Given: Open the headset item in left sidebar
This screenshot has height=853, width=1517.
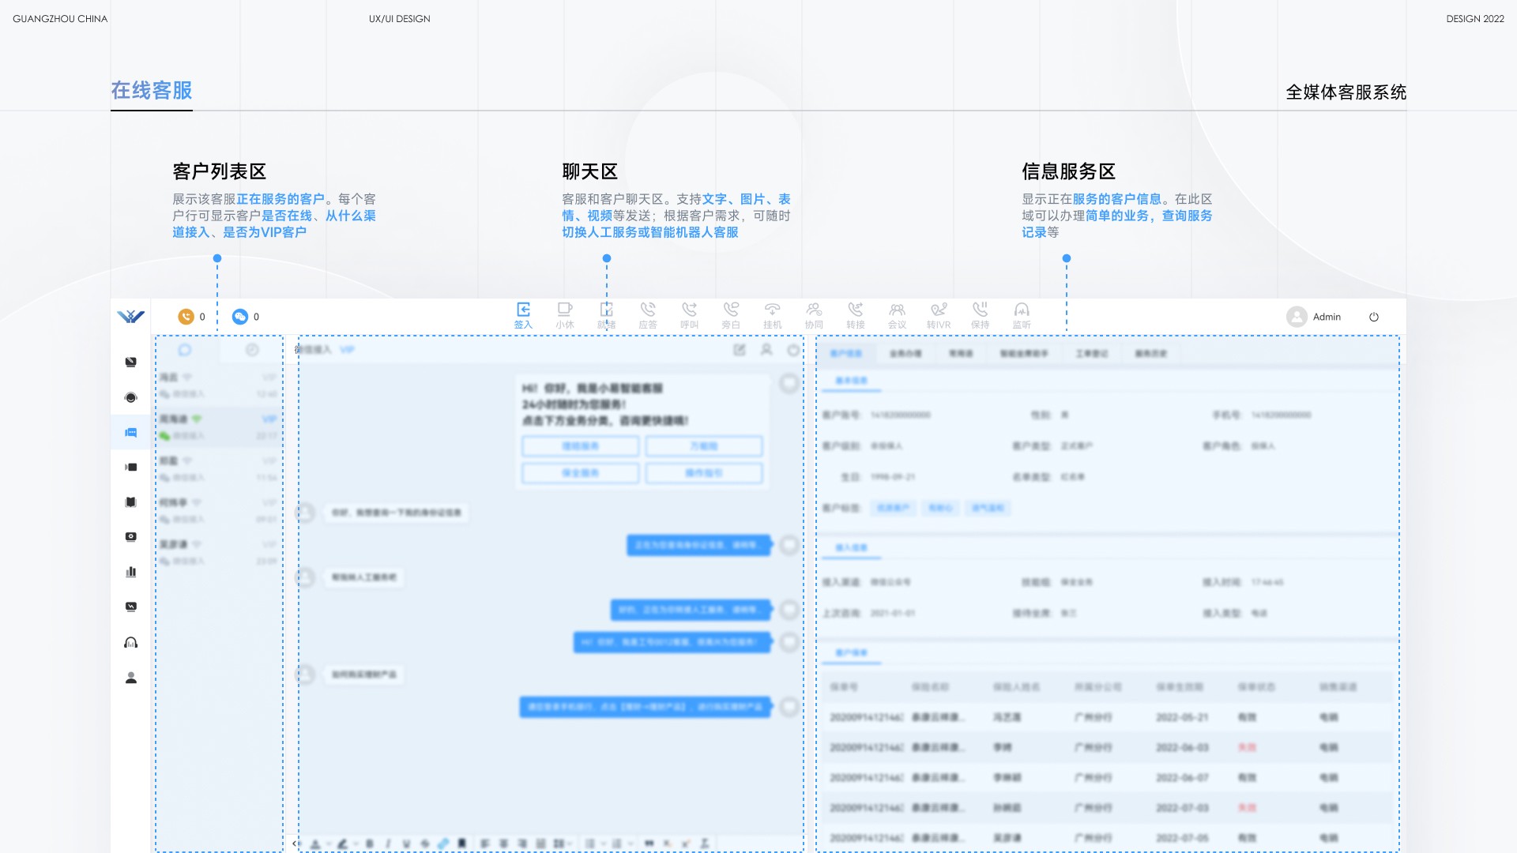Looking at the screenshot, I should [x=131, y=643].
